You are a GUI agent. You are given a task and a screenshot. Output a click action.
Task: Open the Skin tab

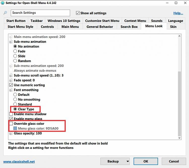click(x=173, y=27)
